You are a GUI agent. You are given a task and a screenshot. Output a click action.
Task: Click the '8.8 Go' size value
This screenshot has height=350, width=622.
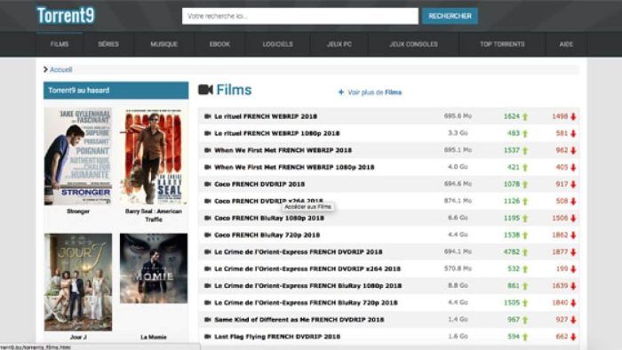pyautogui.click(x=458, y=285)
